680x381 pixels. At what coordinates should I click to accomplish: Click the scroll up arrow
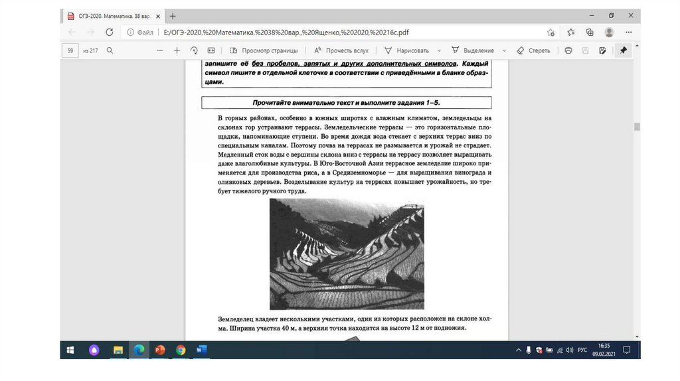point(637,46)
